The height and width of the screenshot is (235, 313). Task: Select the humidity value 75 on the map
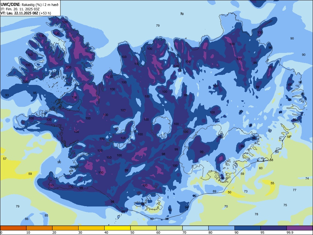click(285, 205)
